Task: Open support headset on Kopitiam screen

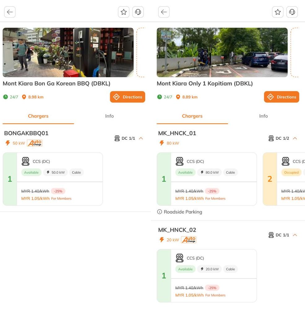Action: point(292,12)
